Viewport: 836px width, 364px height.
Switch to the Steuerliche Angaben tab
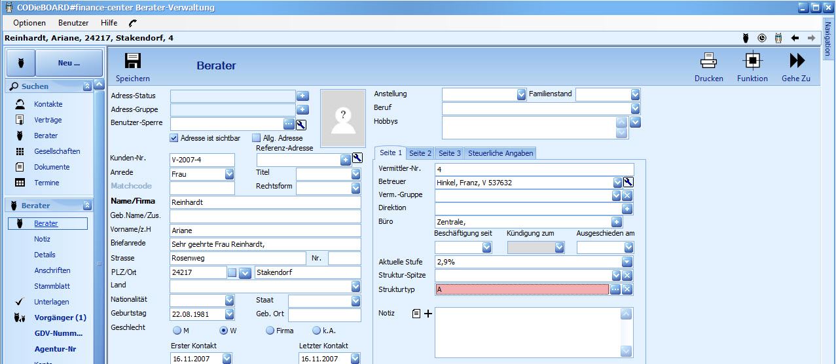click(501, 153)
